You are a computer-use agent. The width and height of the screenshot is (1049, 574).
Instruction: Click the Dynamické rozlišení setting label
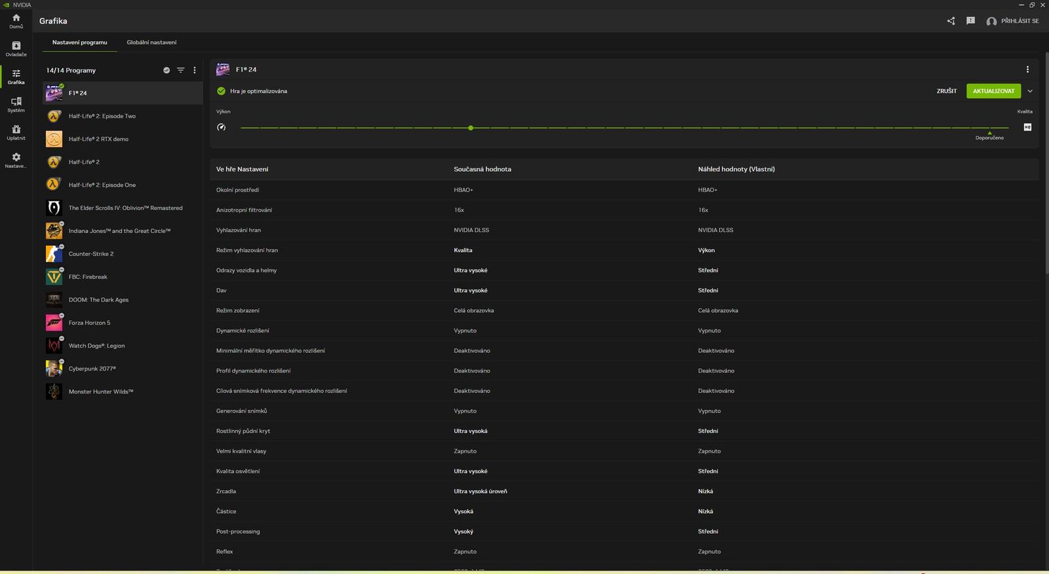(x=243, y=331)
